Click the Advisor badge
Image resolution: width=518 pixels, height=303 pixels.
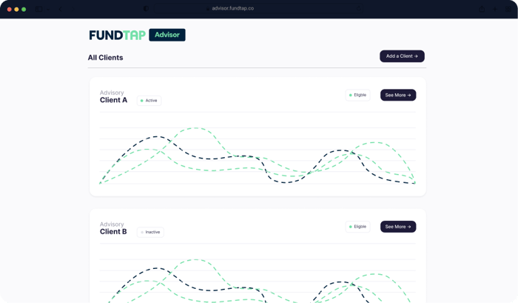(x=167, y=35)
